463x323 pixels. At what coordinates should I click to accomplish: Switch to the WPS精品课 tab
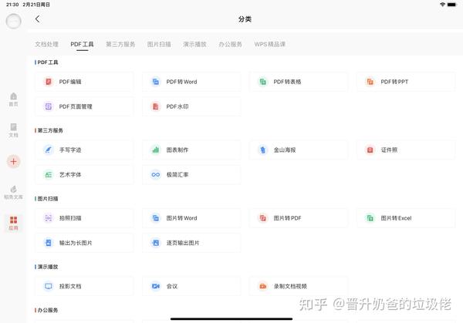coord(270,44)
